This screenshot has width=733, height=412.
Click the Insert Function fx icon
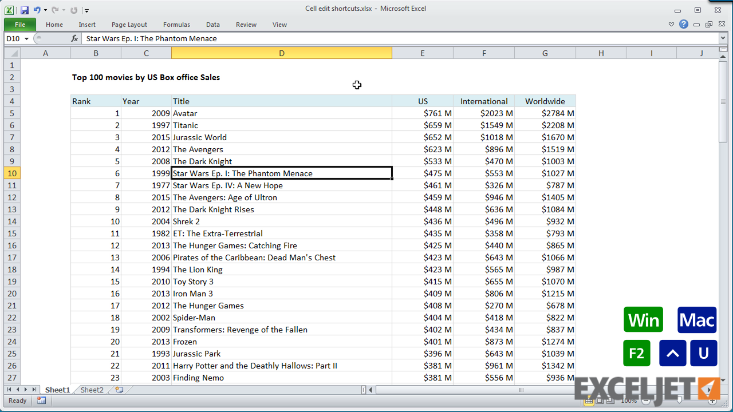point(74,38)
